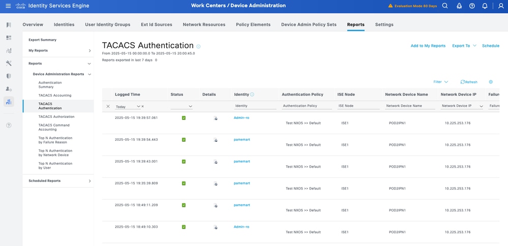Image resolution: width=508 pixels, height=246 pixels.
Task: Open Export Summary in sidebar
Action: [42, 40]
